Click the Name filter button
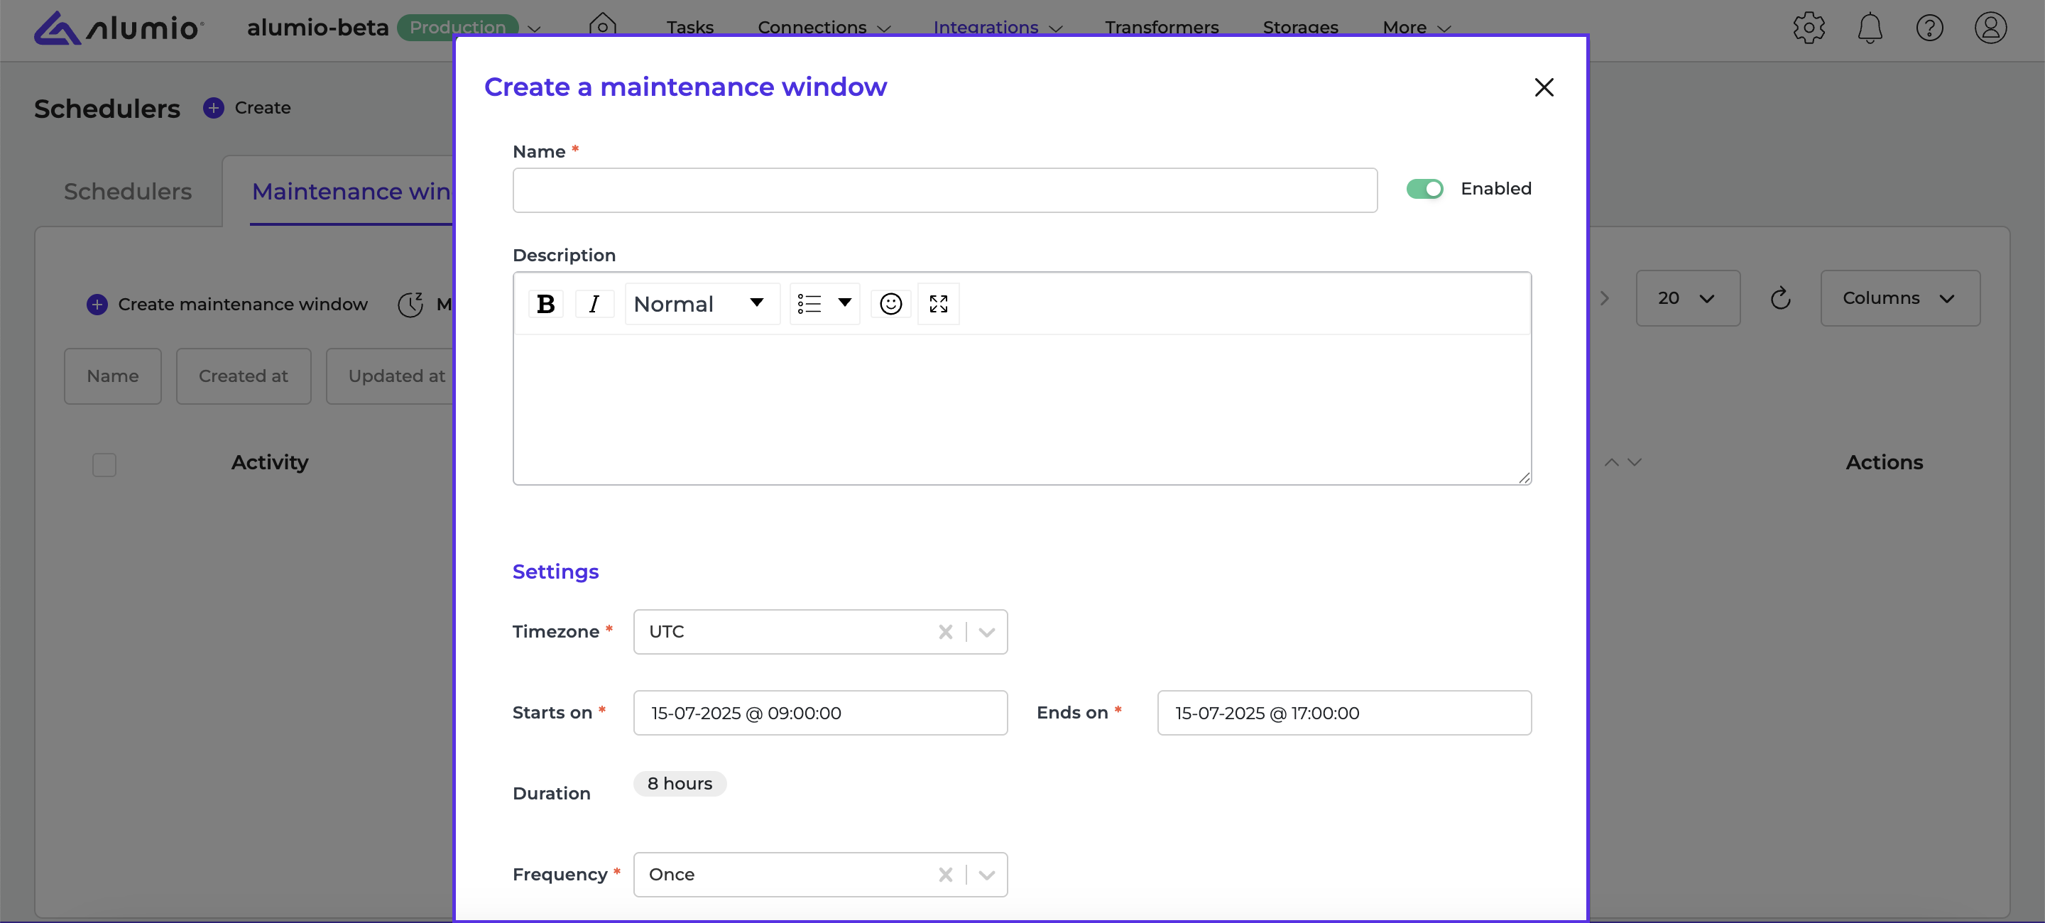Image resolution: width=2045 pixels, height=923 pixels. click(113, 376)
